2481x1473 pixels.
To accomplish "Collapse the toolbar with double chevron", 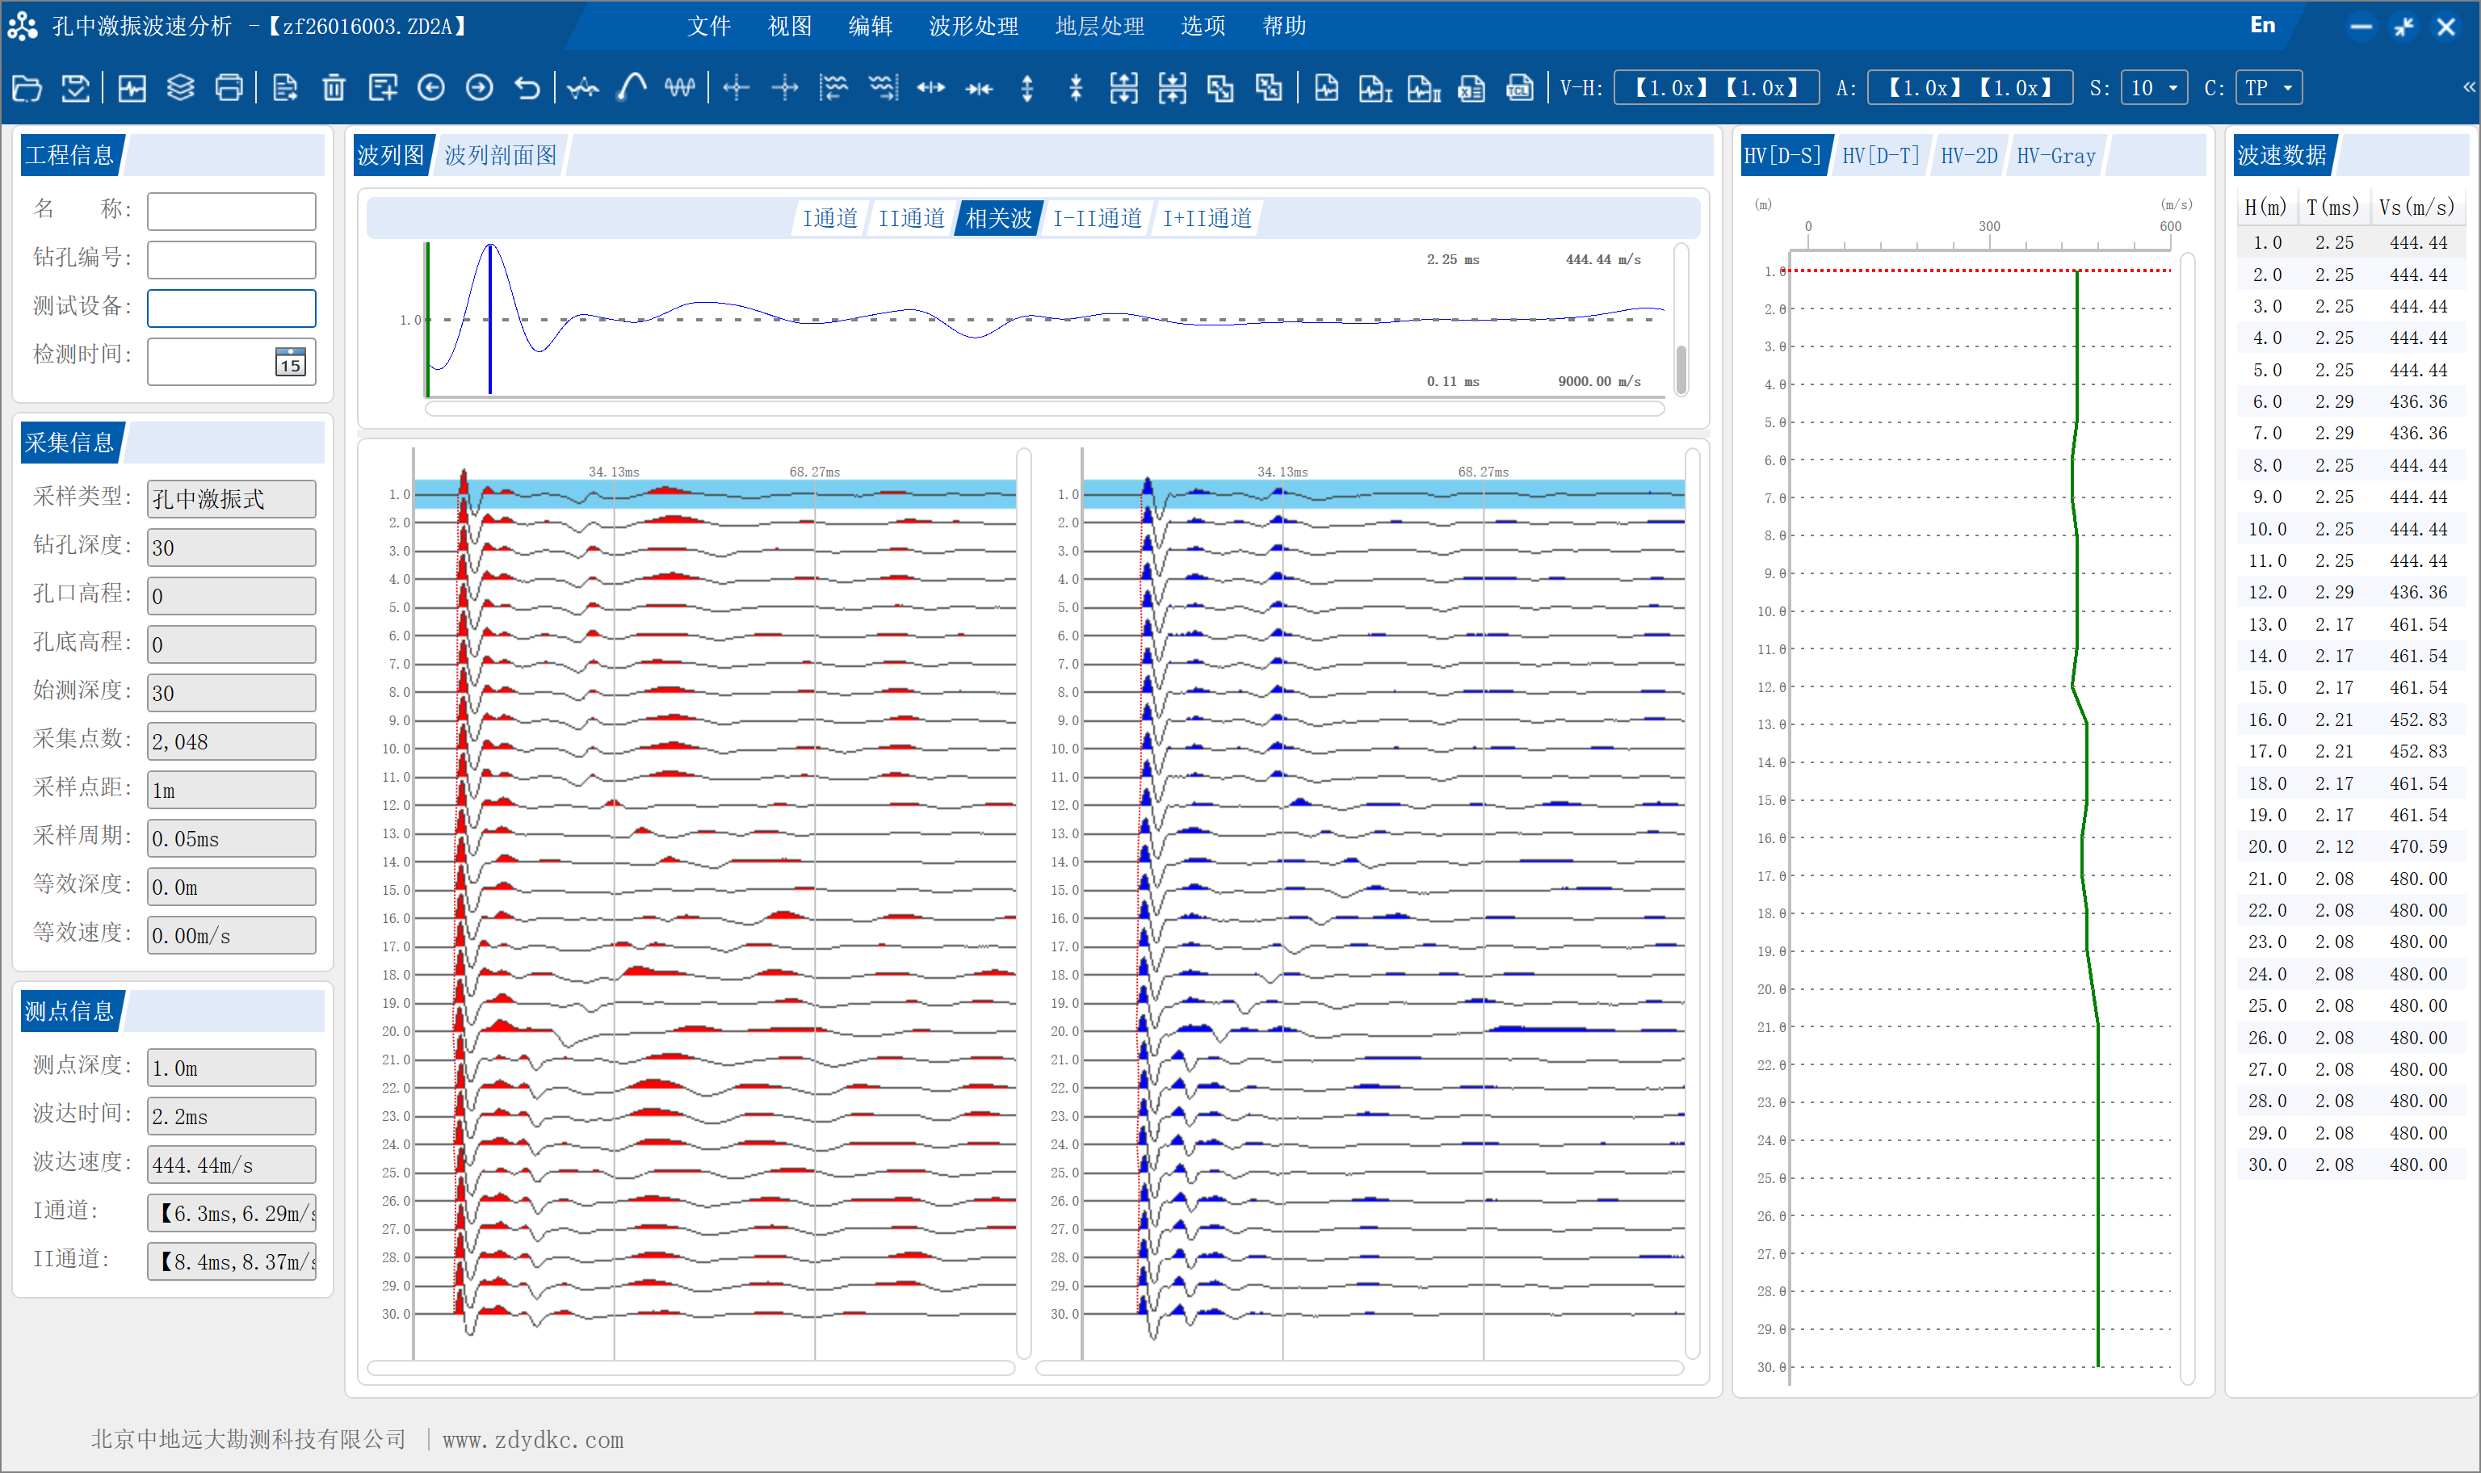I will click(x=2468, y=87).
